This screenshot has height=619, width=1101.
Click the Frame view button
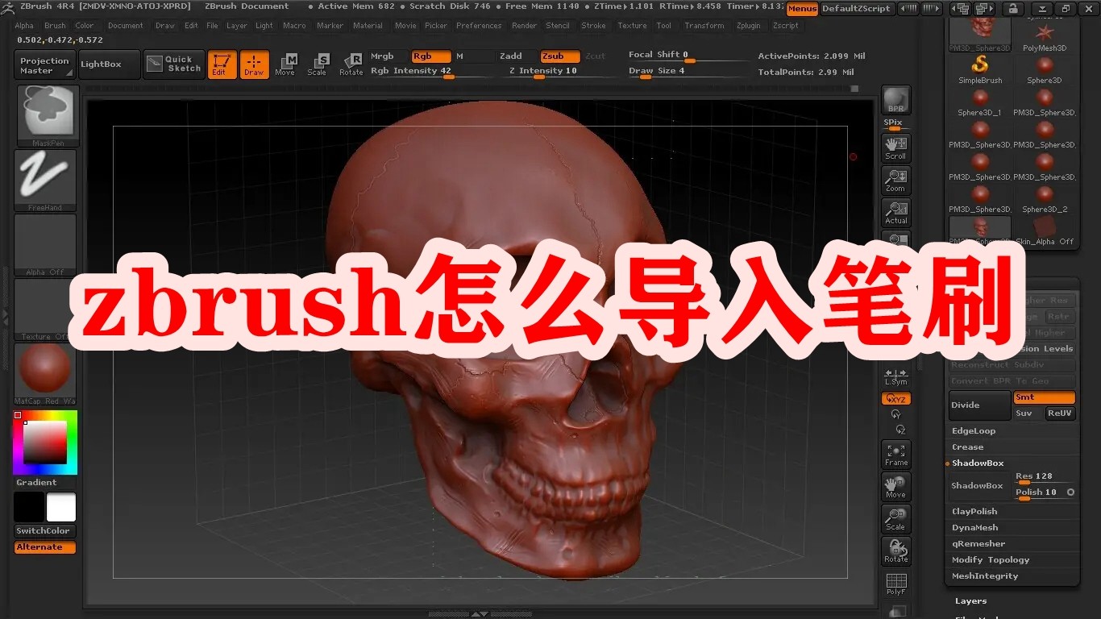click(895, 455)
